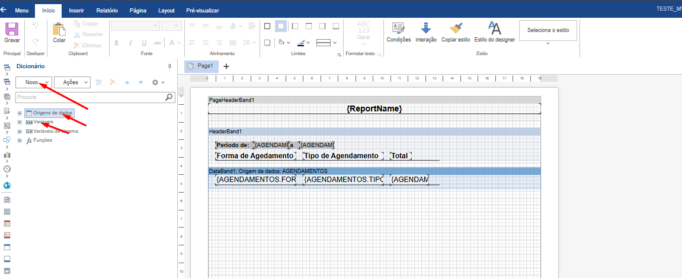Toggle bold formatting in Fonte group
This screenshot has height=278, width=682.
click(117, 43)
